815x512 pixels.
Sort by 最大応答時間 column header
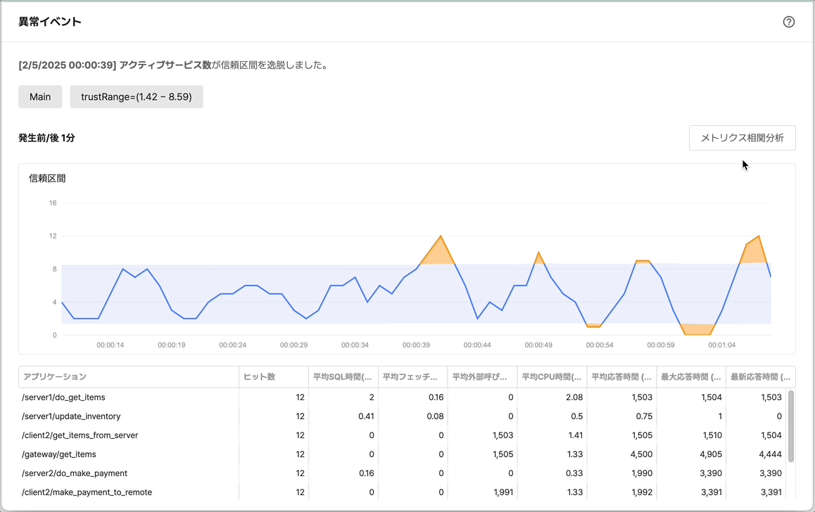[690, 377]
